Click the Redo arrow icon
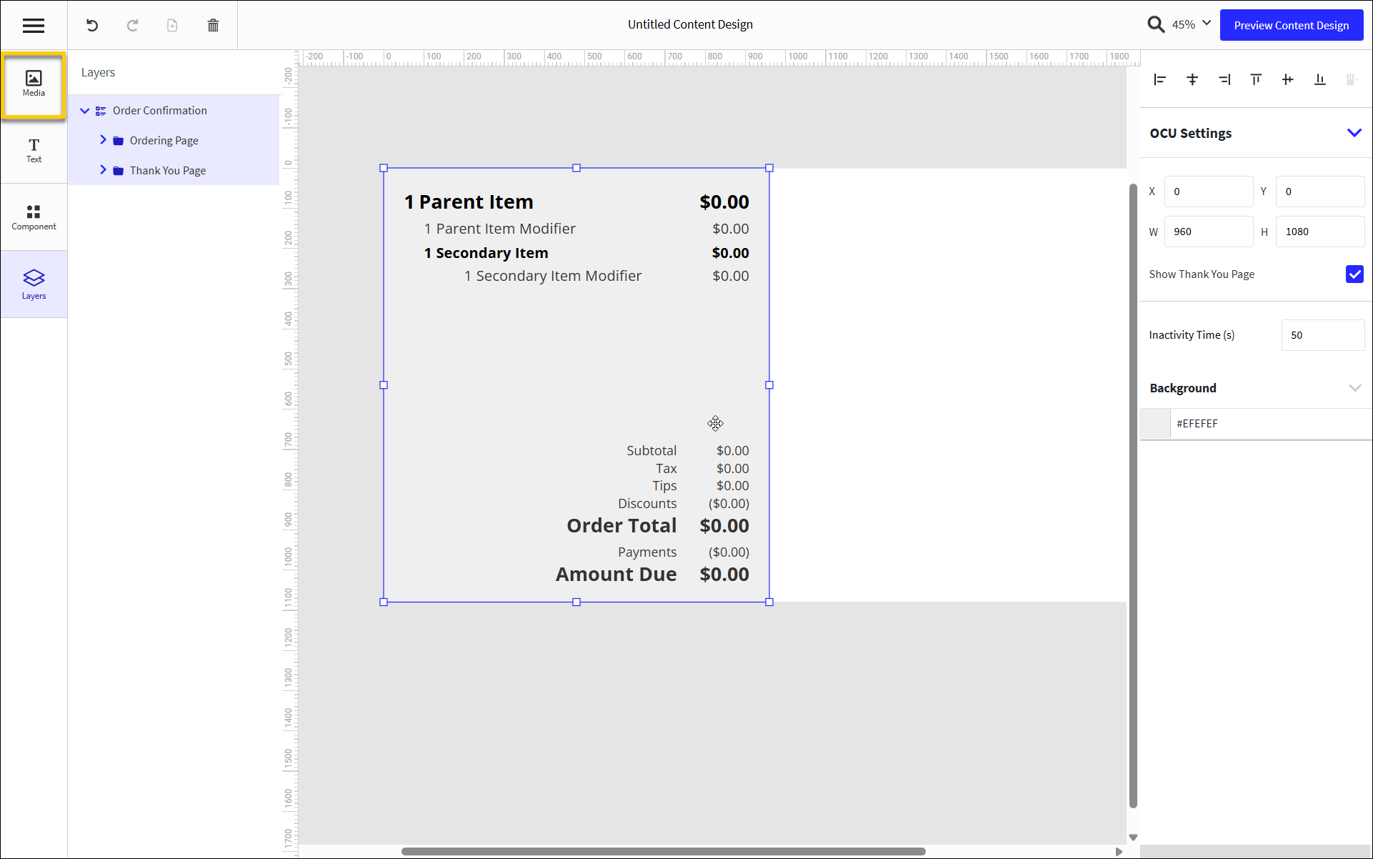This screenshot has height=859, width=1373. 132,26
